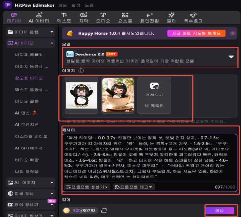Expand the 영상 향상기 section marked NEW
The width and height of the screenshot is (241, 217).
click(30, 205)
